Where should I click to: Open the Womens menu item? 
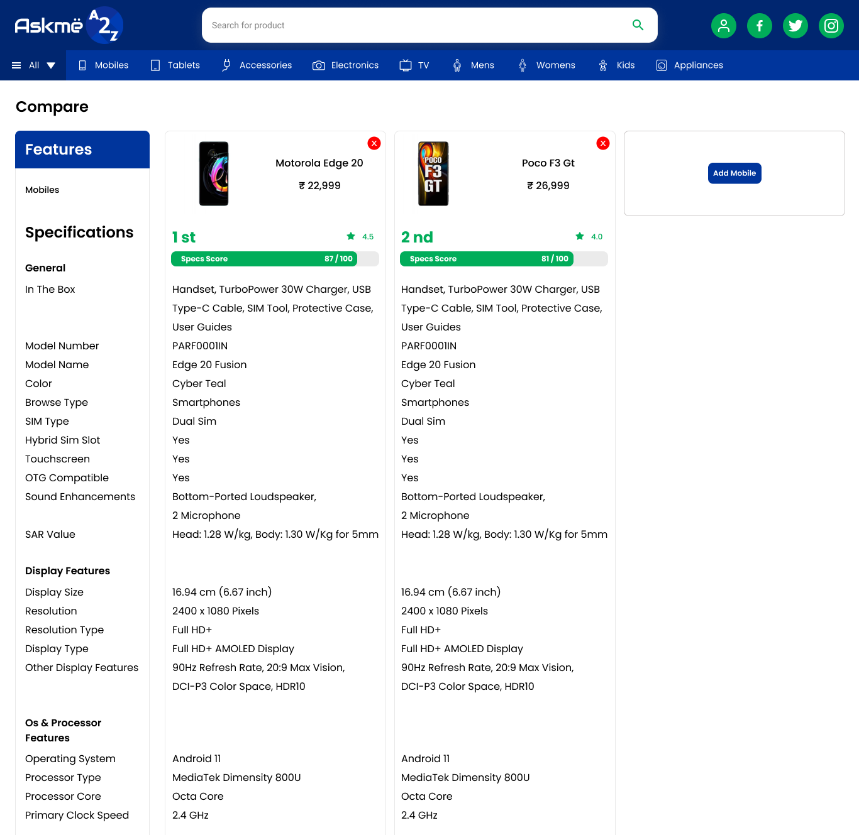(x=555, y=65)
